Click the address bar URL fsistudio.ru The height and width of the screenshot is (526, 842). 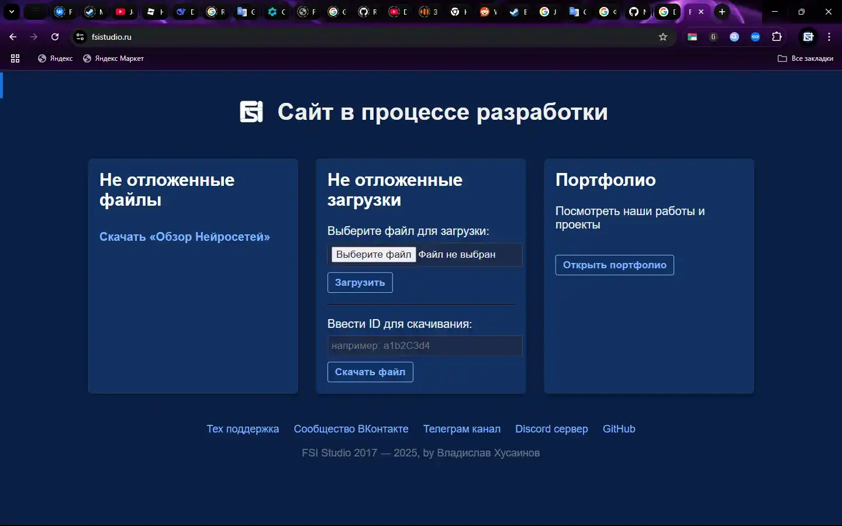[112, 37]
